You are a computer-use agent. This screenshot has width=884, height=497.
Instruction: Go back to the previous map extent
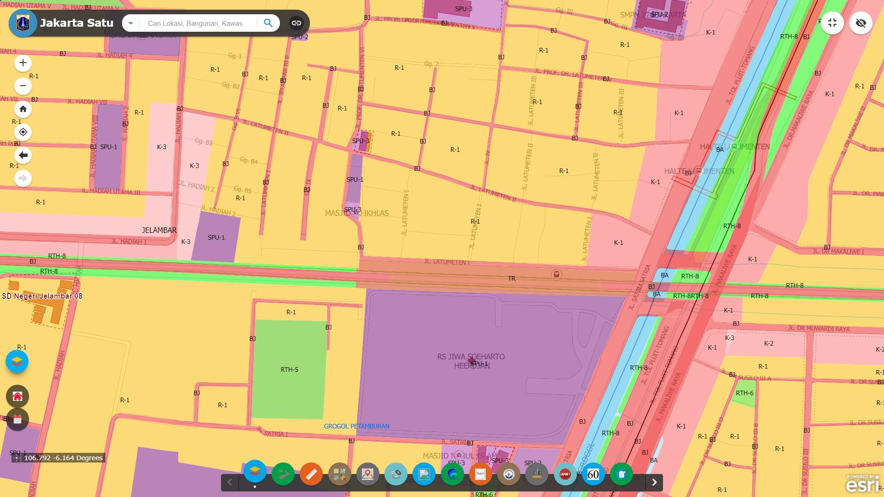[23, 156]
